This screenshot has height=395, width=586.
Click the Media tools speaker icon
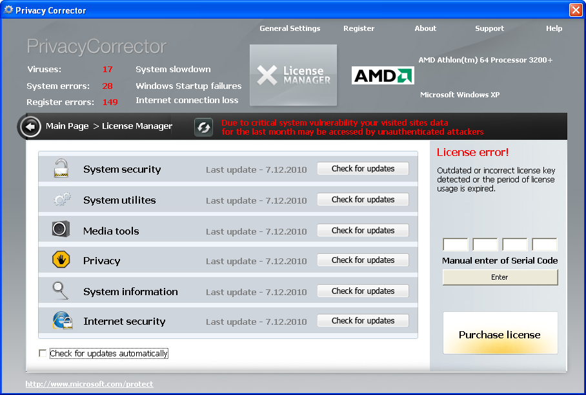61,229
